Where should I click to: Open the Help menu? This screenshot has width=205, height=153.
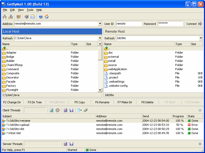(39, 10)
